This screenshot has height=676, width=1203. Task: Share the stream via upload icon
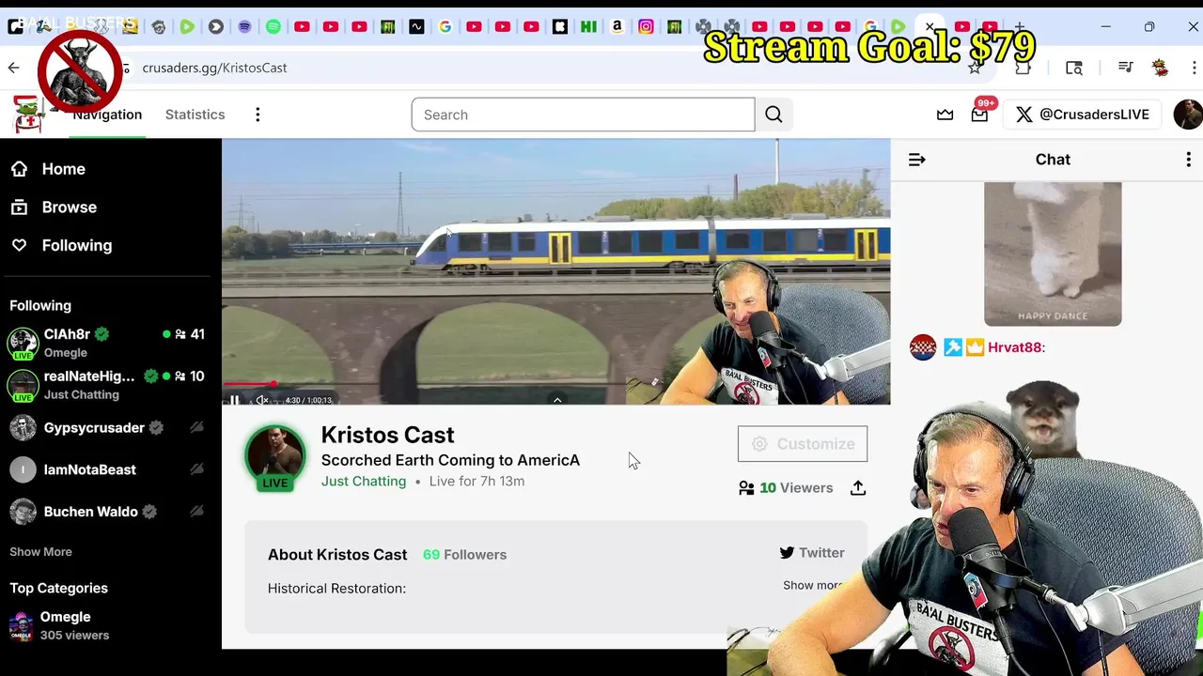858,488
